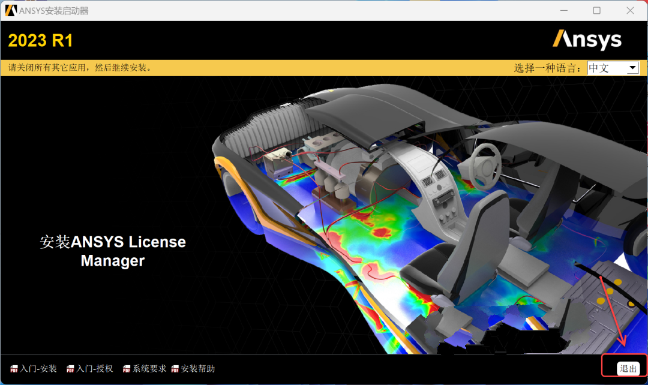Click the 退出 exit button
This screenshot has width=648, height=385.
(628, 368)
